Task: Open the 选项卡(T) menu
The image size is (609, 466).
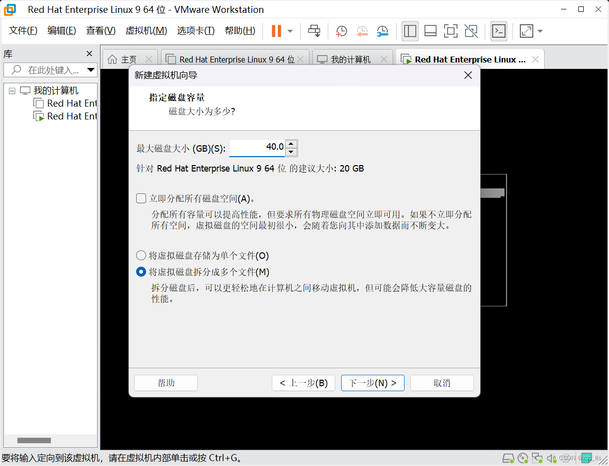Action: [196, 31]
